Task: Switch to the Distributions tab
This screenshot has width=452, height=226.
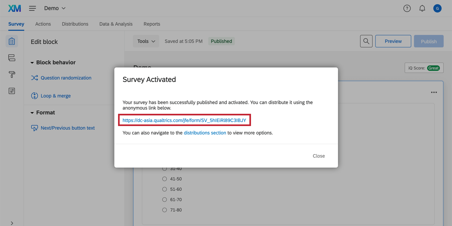Action: click(75, 24)
